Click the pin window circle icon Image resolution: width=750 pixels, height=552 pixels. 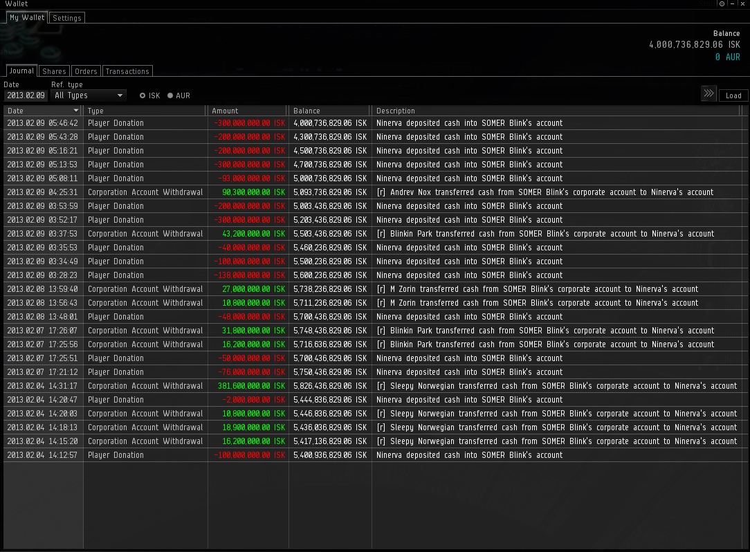pos(722,4)
